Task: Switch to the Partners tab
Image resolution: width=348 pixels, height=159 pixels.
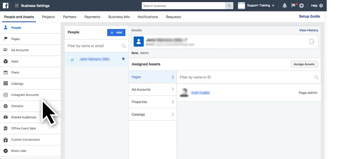Action: pyautogui.click(x=70, y=17)
